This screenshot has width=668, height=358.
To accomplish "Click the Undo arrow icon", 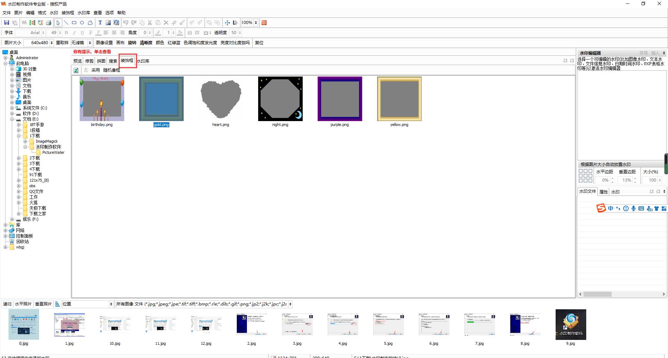I will click(x=126, y=23).
